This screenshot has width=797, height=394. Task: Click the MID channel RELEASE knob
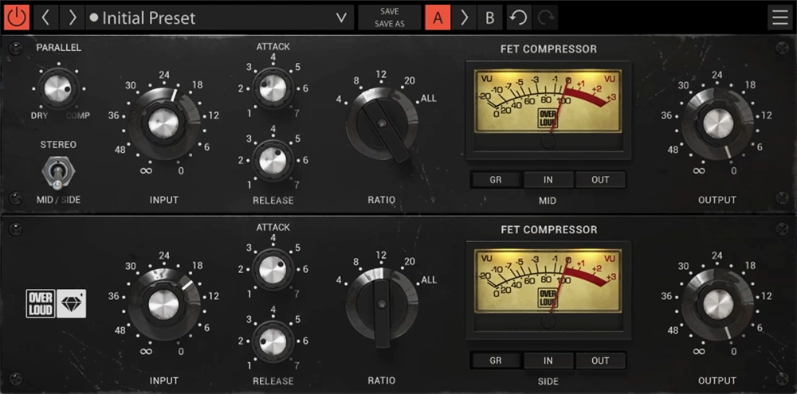point(273,161)
